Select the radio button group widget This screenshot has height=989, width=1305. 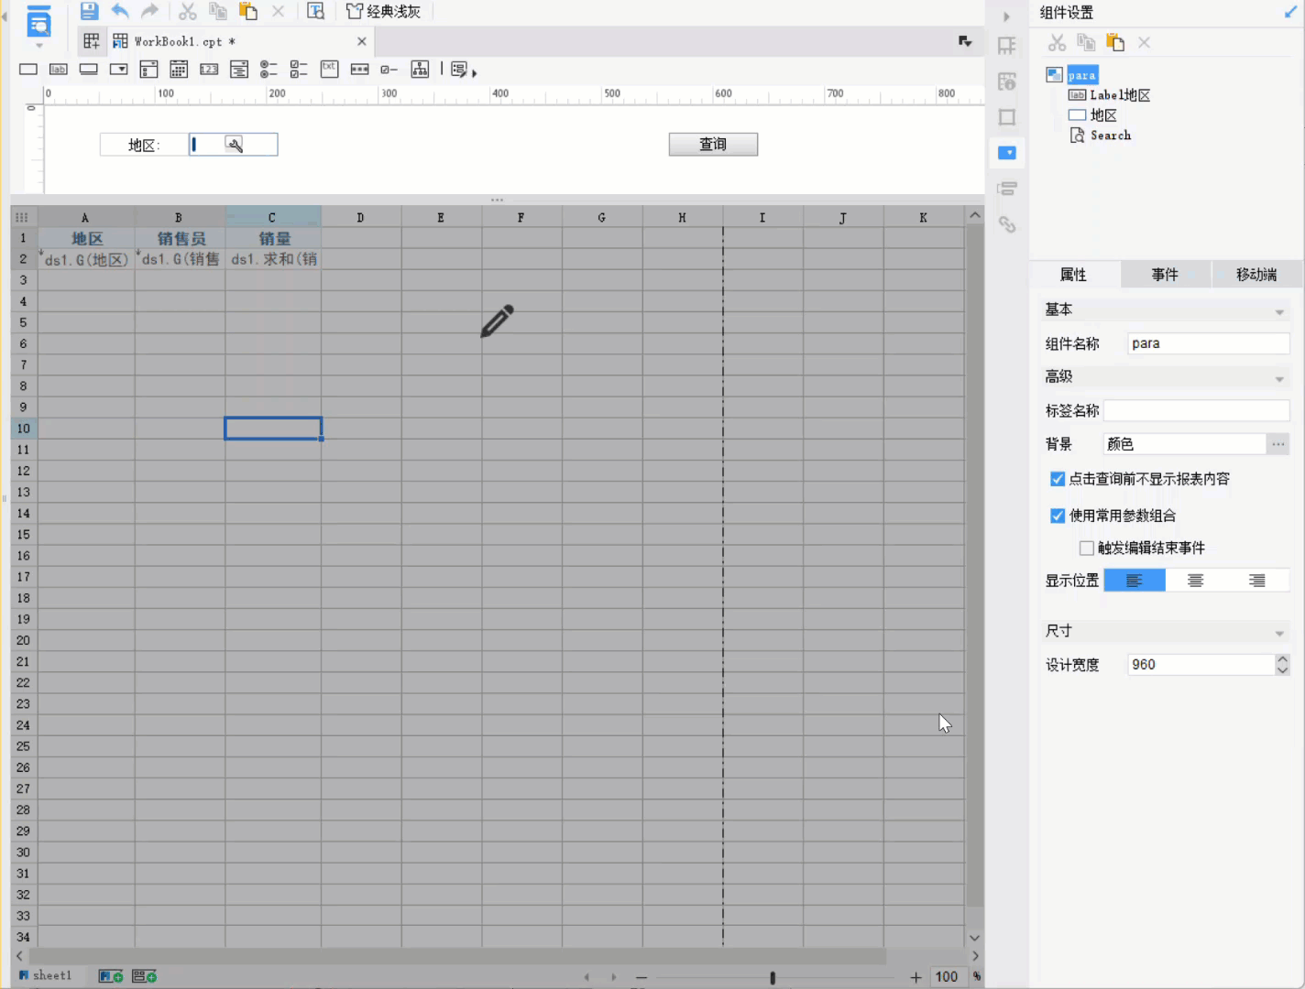coord(269,70)
